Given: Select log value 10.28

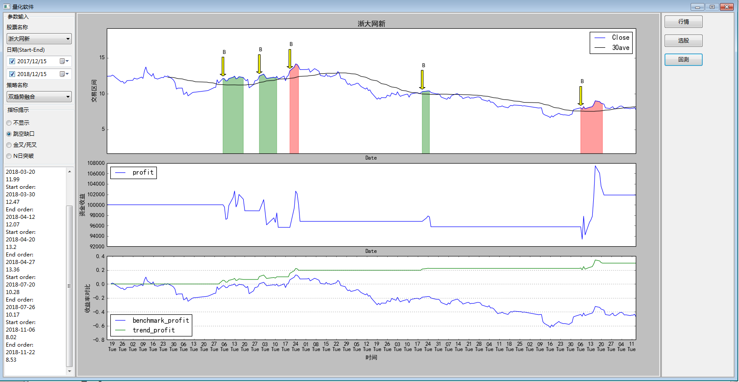Looking at the screenshot, I should pyautogui.click(x=12, y=292).
